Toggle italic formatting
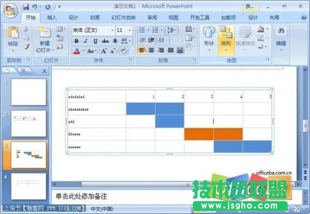Screen dimensions: 310x214 [x=86, y=41]
